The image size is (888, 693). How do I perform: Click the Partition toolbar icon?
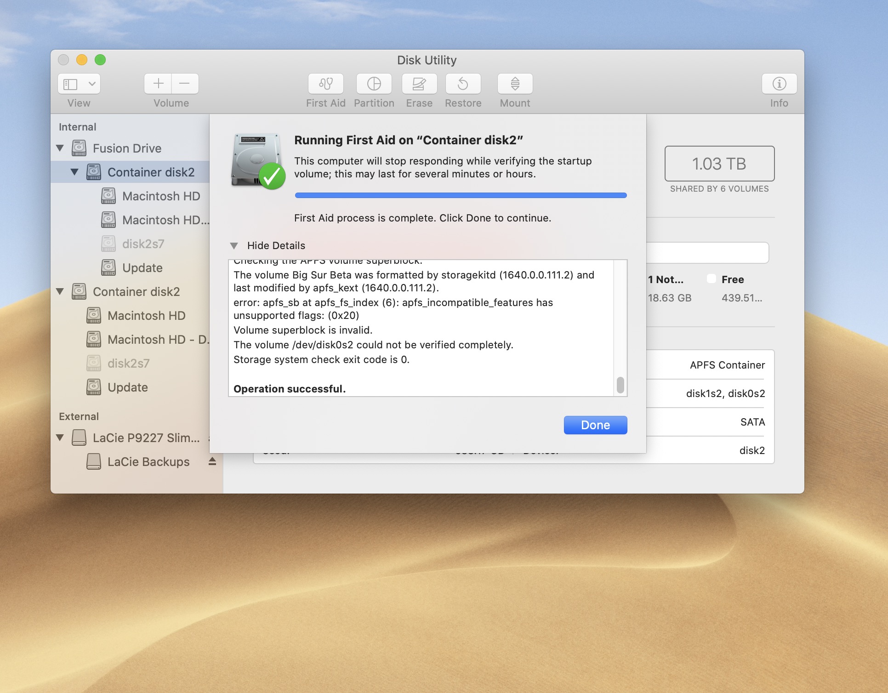click(x=374, y=84)
